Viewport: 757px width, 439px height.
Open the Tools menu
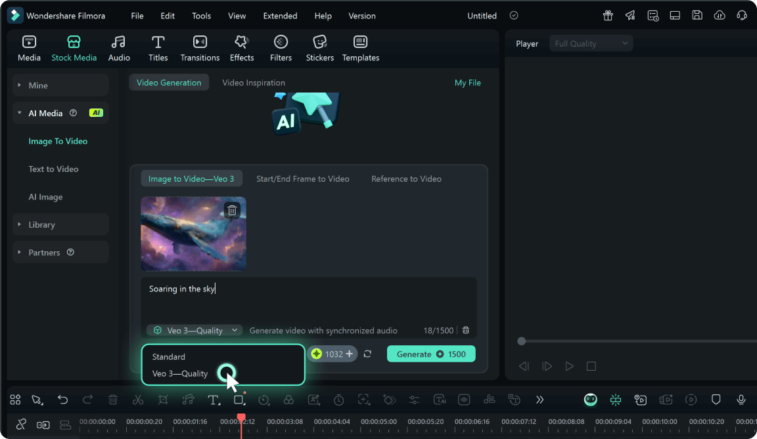click(201, 16)
